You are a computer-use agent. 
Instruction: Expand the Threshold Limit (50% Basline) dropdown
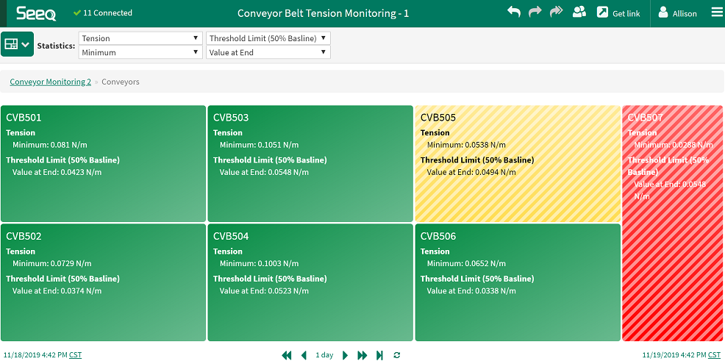pos(268,38)
